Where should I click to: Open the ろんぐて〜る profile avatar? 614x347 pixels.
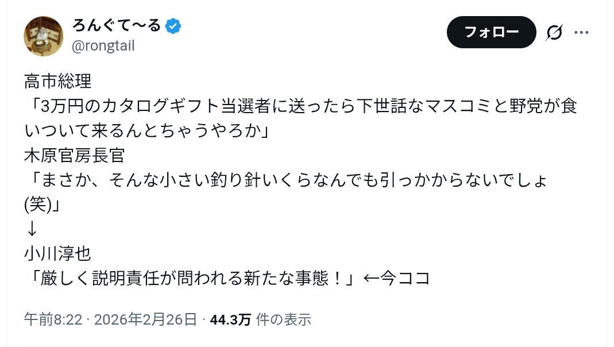pos(43,36)
